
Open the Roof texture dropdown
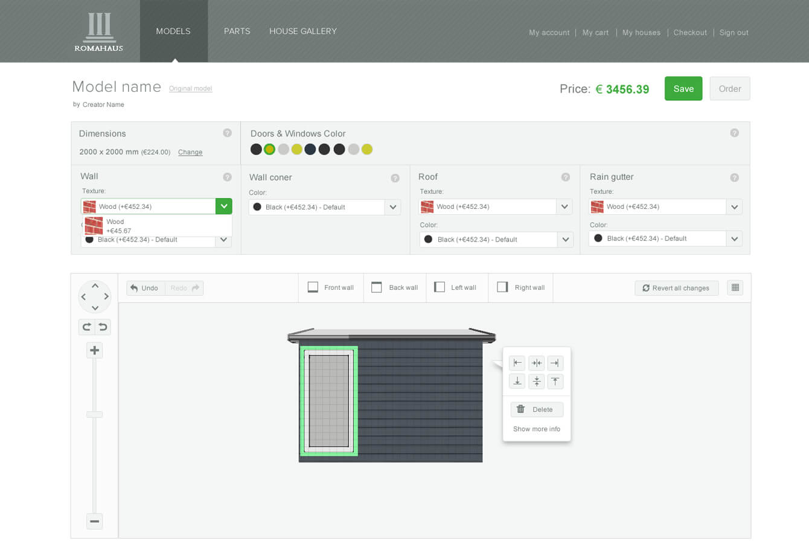564,206
